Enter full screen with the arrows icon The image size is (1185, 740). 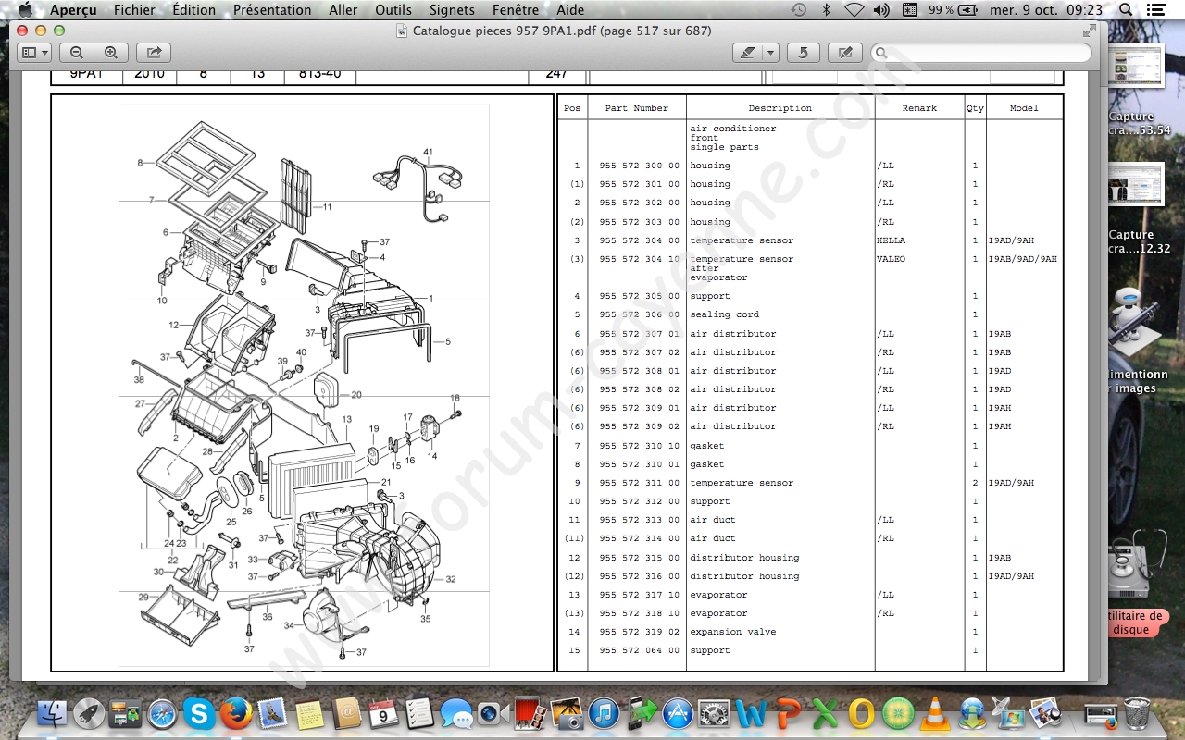[x=1089, y=31]
